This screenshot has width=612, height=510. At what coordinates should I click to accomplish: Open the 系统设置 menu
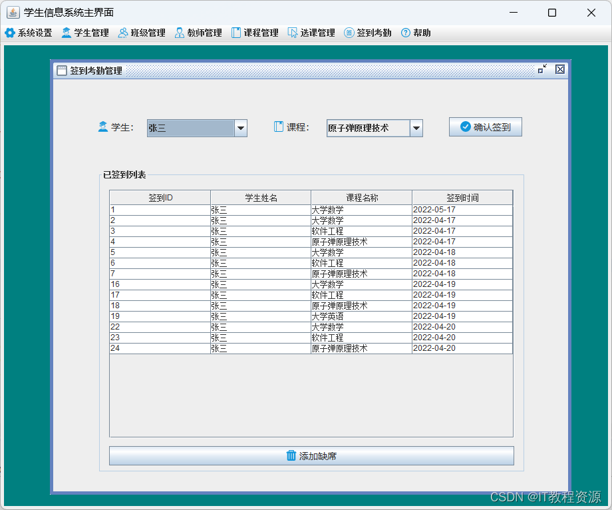coord(29,33)
